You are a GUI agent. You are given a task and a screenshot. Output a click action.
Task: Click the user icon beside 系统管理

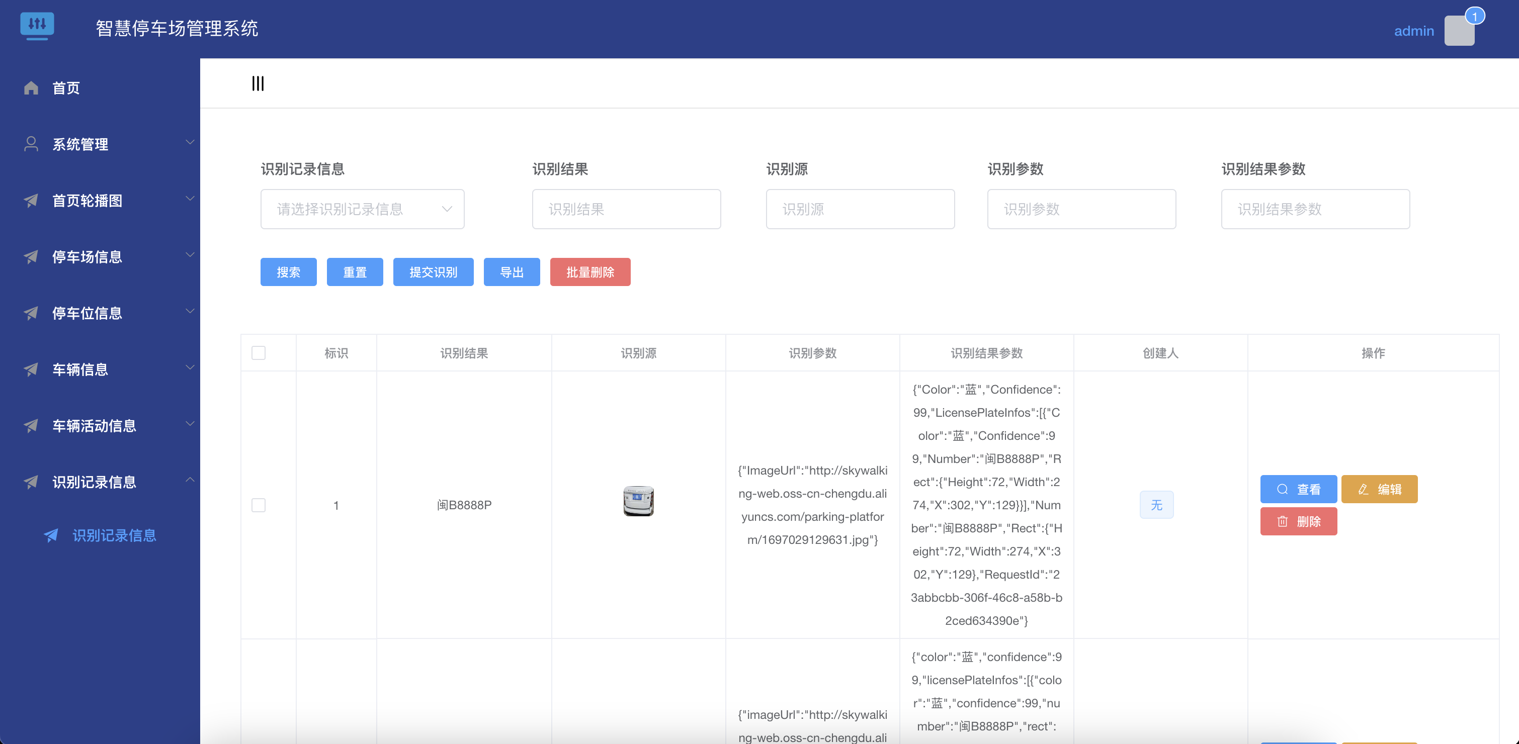(31, 144)
